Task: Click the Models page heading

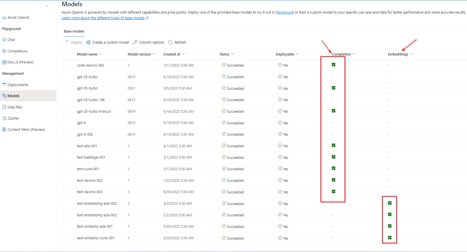Action: [72, 4]
